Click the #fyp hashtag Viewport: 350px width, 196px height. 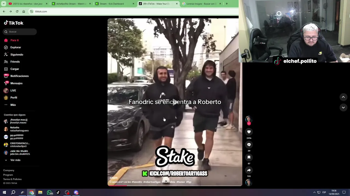(189, 182)
